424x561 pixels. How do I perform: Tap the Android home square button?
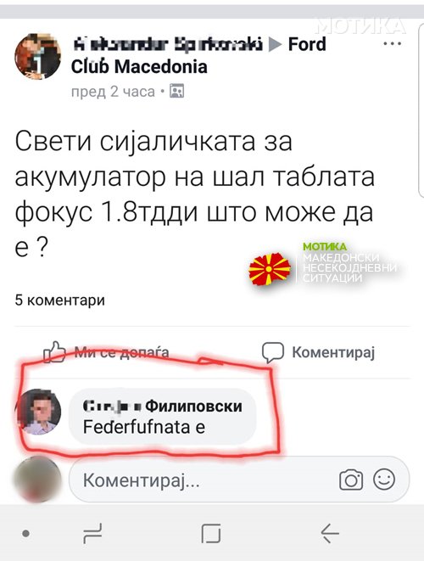coord(211,534)
